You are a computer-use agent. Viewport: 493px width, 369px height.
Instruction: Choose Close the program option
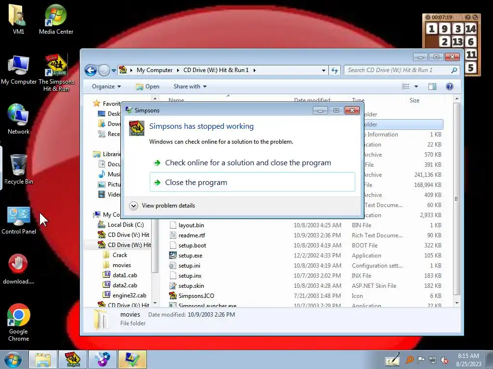(x=252, y=182)
